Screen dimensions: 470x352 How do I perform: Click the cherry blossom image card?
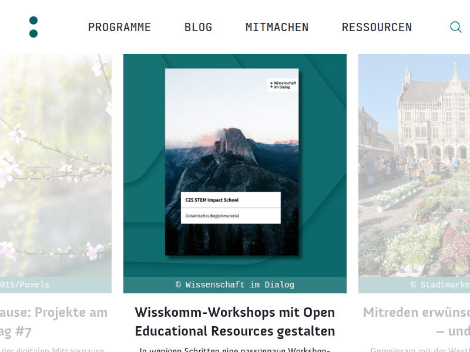point(56,164)
